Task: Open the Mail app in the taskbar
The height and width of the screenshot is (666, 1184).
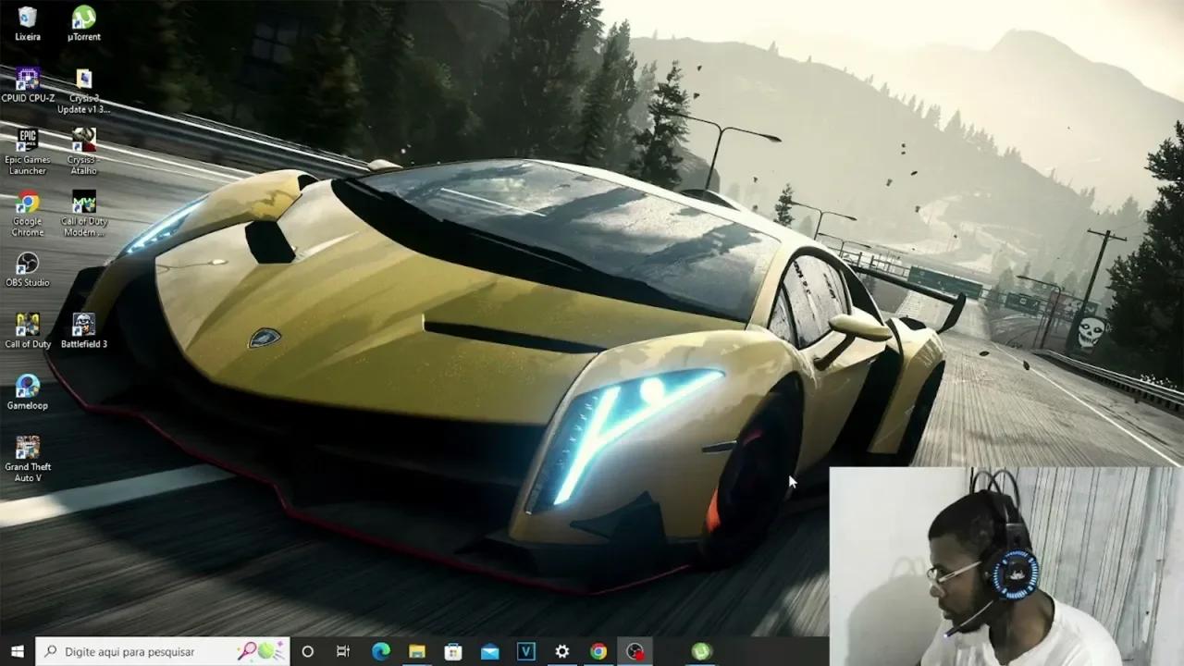Action: [x=489, y=651]
